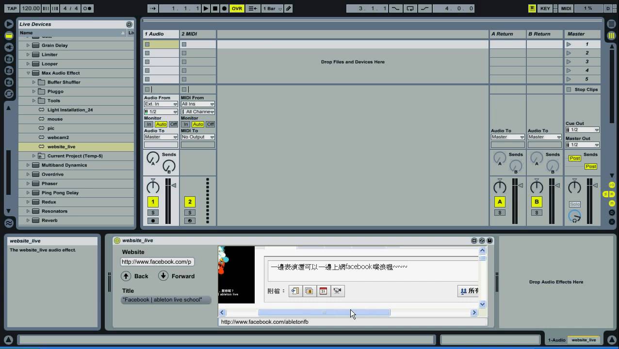This screenshot has width=619, height=349.
Task: Stop playback with the Stop button
Action: click(x=215, y=8)
